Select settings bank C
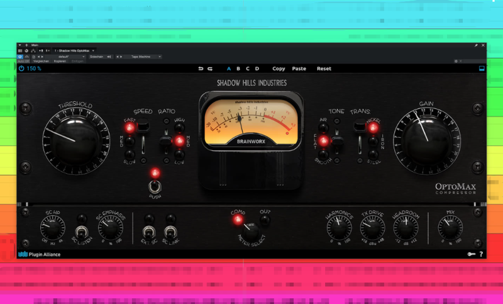This screenshot has height=304, width=503. 248,69
